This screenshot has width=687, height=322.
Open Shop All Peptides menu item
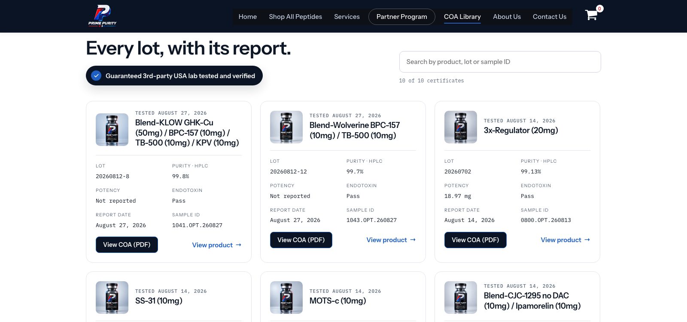295,17
